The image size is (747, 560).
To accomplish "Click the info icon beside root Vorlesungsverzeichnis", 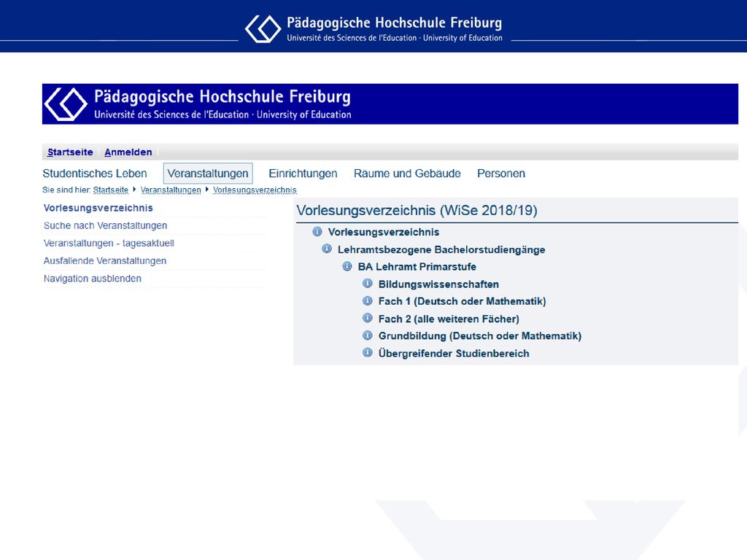I will click(317, 232).
